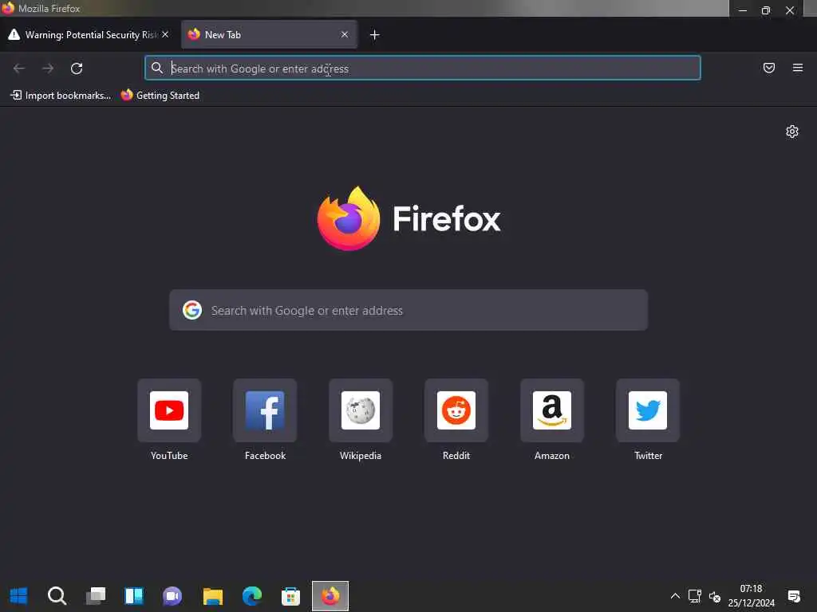The image size is (817, 612).
Task: Open the clock and date panel
Action: tap(752, 596)
